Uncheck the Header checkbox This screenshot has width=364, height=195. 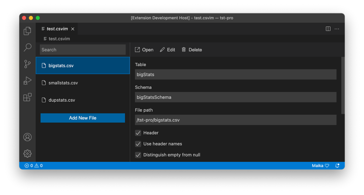[x=138, y=133]
